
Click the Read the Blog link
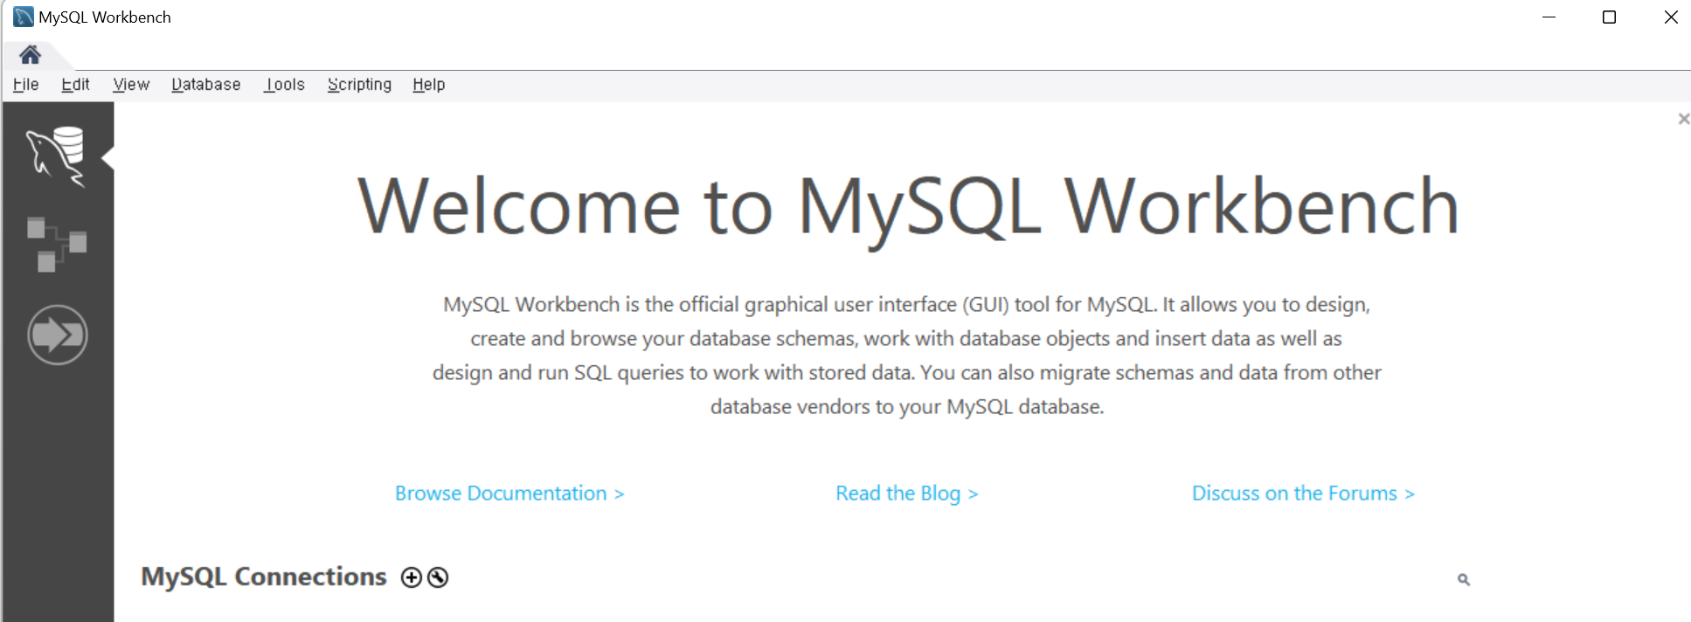coord(907,494)
